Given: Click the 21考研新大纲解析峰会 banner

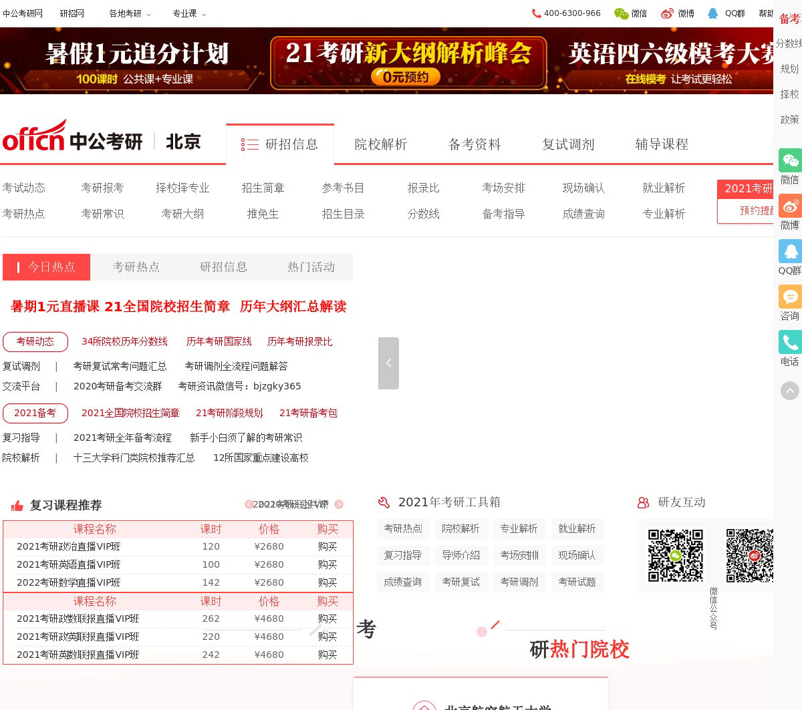Looking at the screenshot, I should coord(408,63).
